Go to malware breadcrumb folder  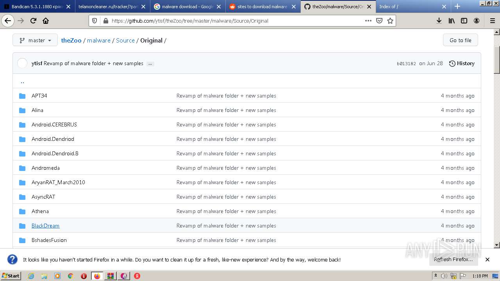tap(99, 40)
